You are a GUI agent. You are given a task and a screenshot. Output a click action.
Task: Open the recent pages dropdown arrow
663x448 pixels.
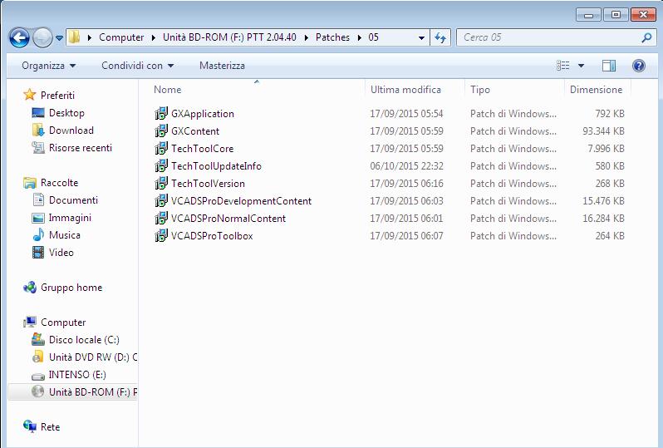(59, 38)
